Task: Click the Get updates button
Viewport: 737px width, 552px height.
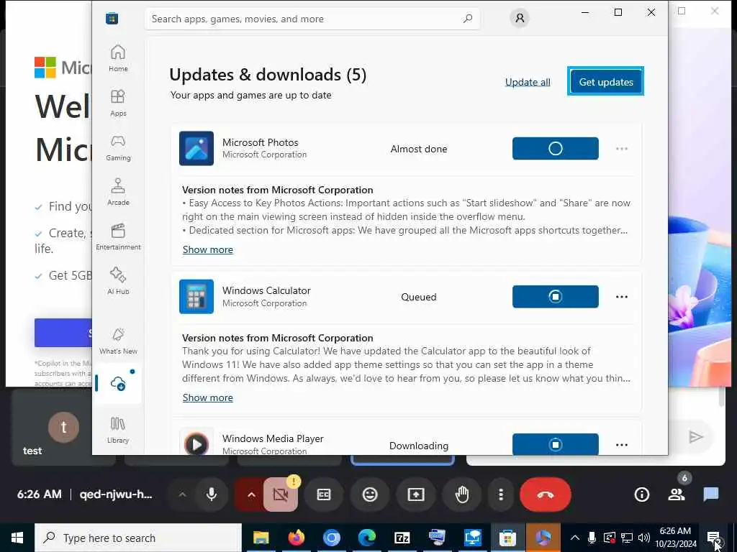Action: coord(606,82)
